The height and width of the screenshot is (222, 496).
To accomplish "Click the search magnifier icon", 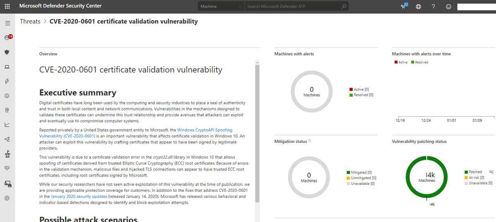I will pos(343,6).
